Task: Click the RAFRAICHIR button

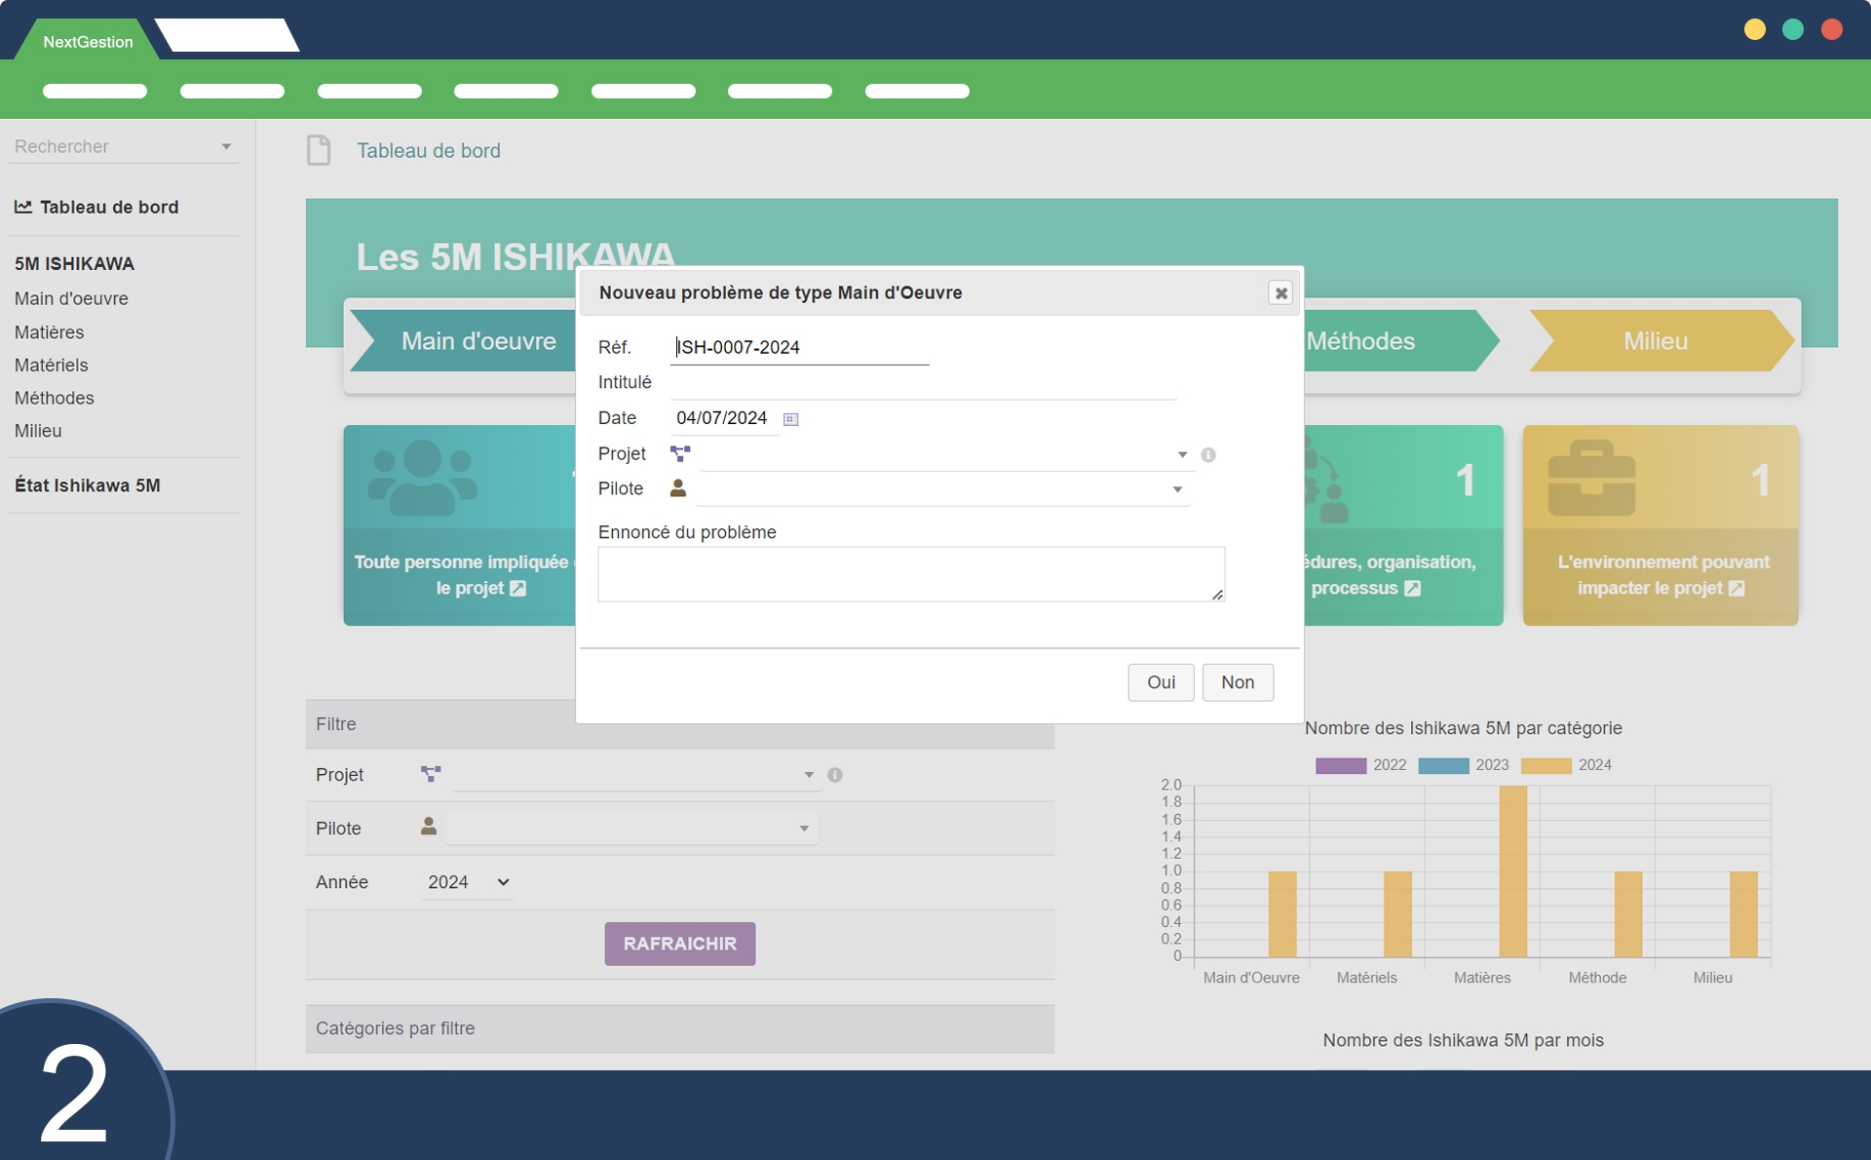Action: pyautogui.click(x=679, y=944)
